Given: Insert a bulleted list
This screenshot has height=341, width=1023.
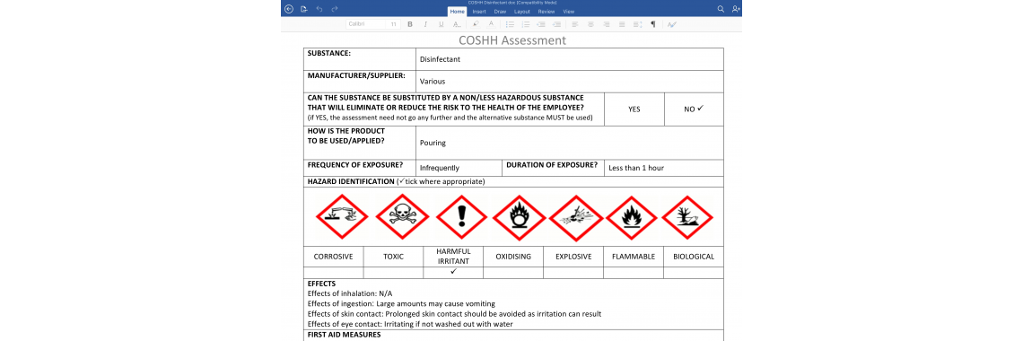Looking at the screenshot, I should [x=511, y=24].
